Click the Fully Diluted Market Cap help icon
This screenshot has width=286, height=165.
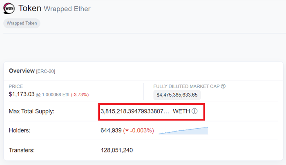[x=223, y=86]
